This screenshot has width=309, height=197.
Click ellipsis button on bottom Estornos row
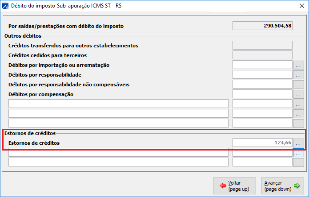point(298,162)
